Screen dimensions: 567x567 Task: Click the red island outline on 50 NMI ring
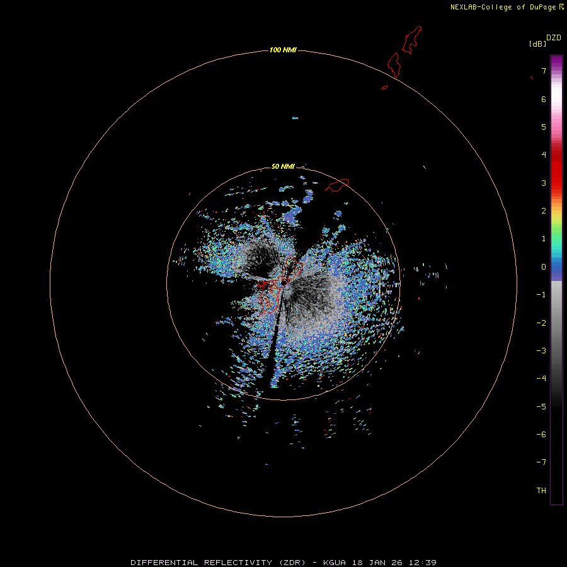(x=337, y=185)
